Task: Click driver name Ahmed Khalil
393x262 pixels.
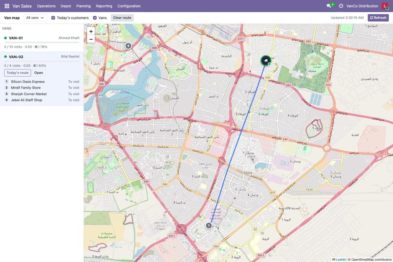Action: [69, 38]
